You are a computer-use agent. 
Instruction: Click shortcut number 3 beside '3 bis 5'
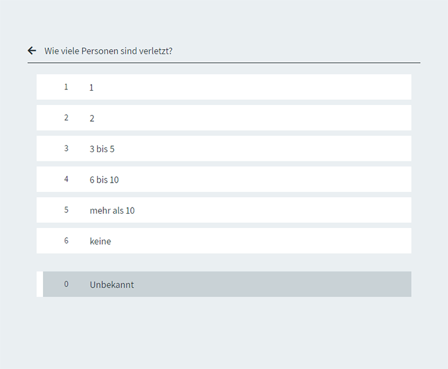(67, 148)
